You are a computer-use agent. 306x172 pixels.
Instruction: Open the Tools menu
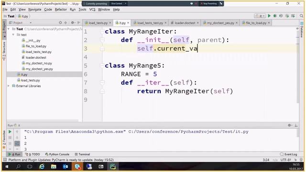(x=82, y=10)
